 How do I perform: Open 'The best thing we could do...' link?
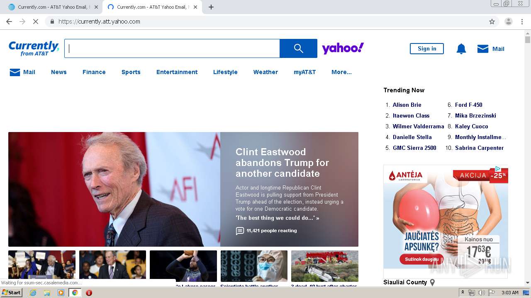coord(278,218)
